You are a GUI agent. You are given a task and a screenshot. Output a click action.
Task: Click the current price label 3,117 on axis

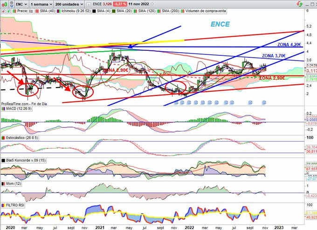click(311, 71)
